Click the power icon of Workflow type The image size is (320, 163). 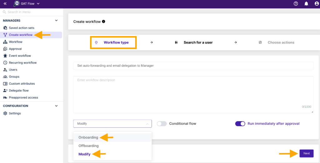(x=96, y=42)
